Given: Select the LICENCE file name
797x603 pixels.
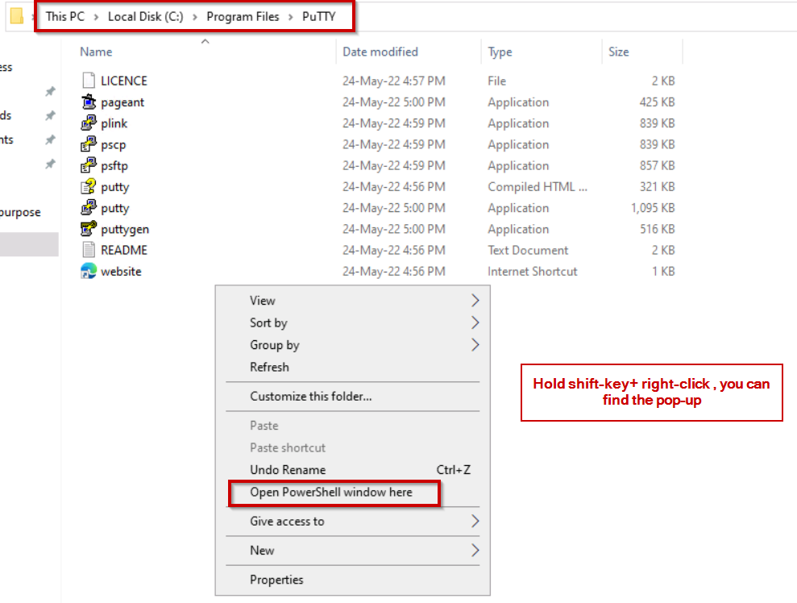Looking at the screenshot, I should 124,81.
